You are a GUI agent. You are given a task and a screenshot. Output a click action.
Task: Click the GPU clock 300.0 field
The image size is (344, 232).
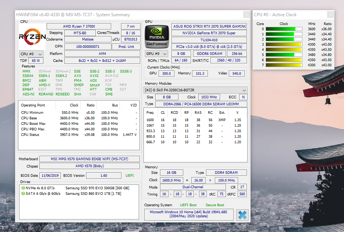click(x=167, y=74)
